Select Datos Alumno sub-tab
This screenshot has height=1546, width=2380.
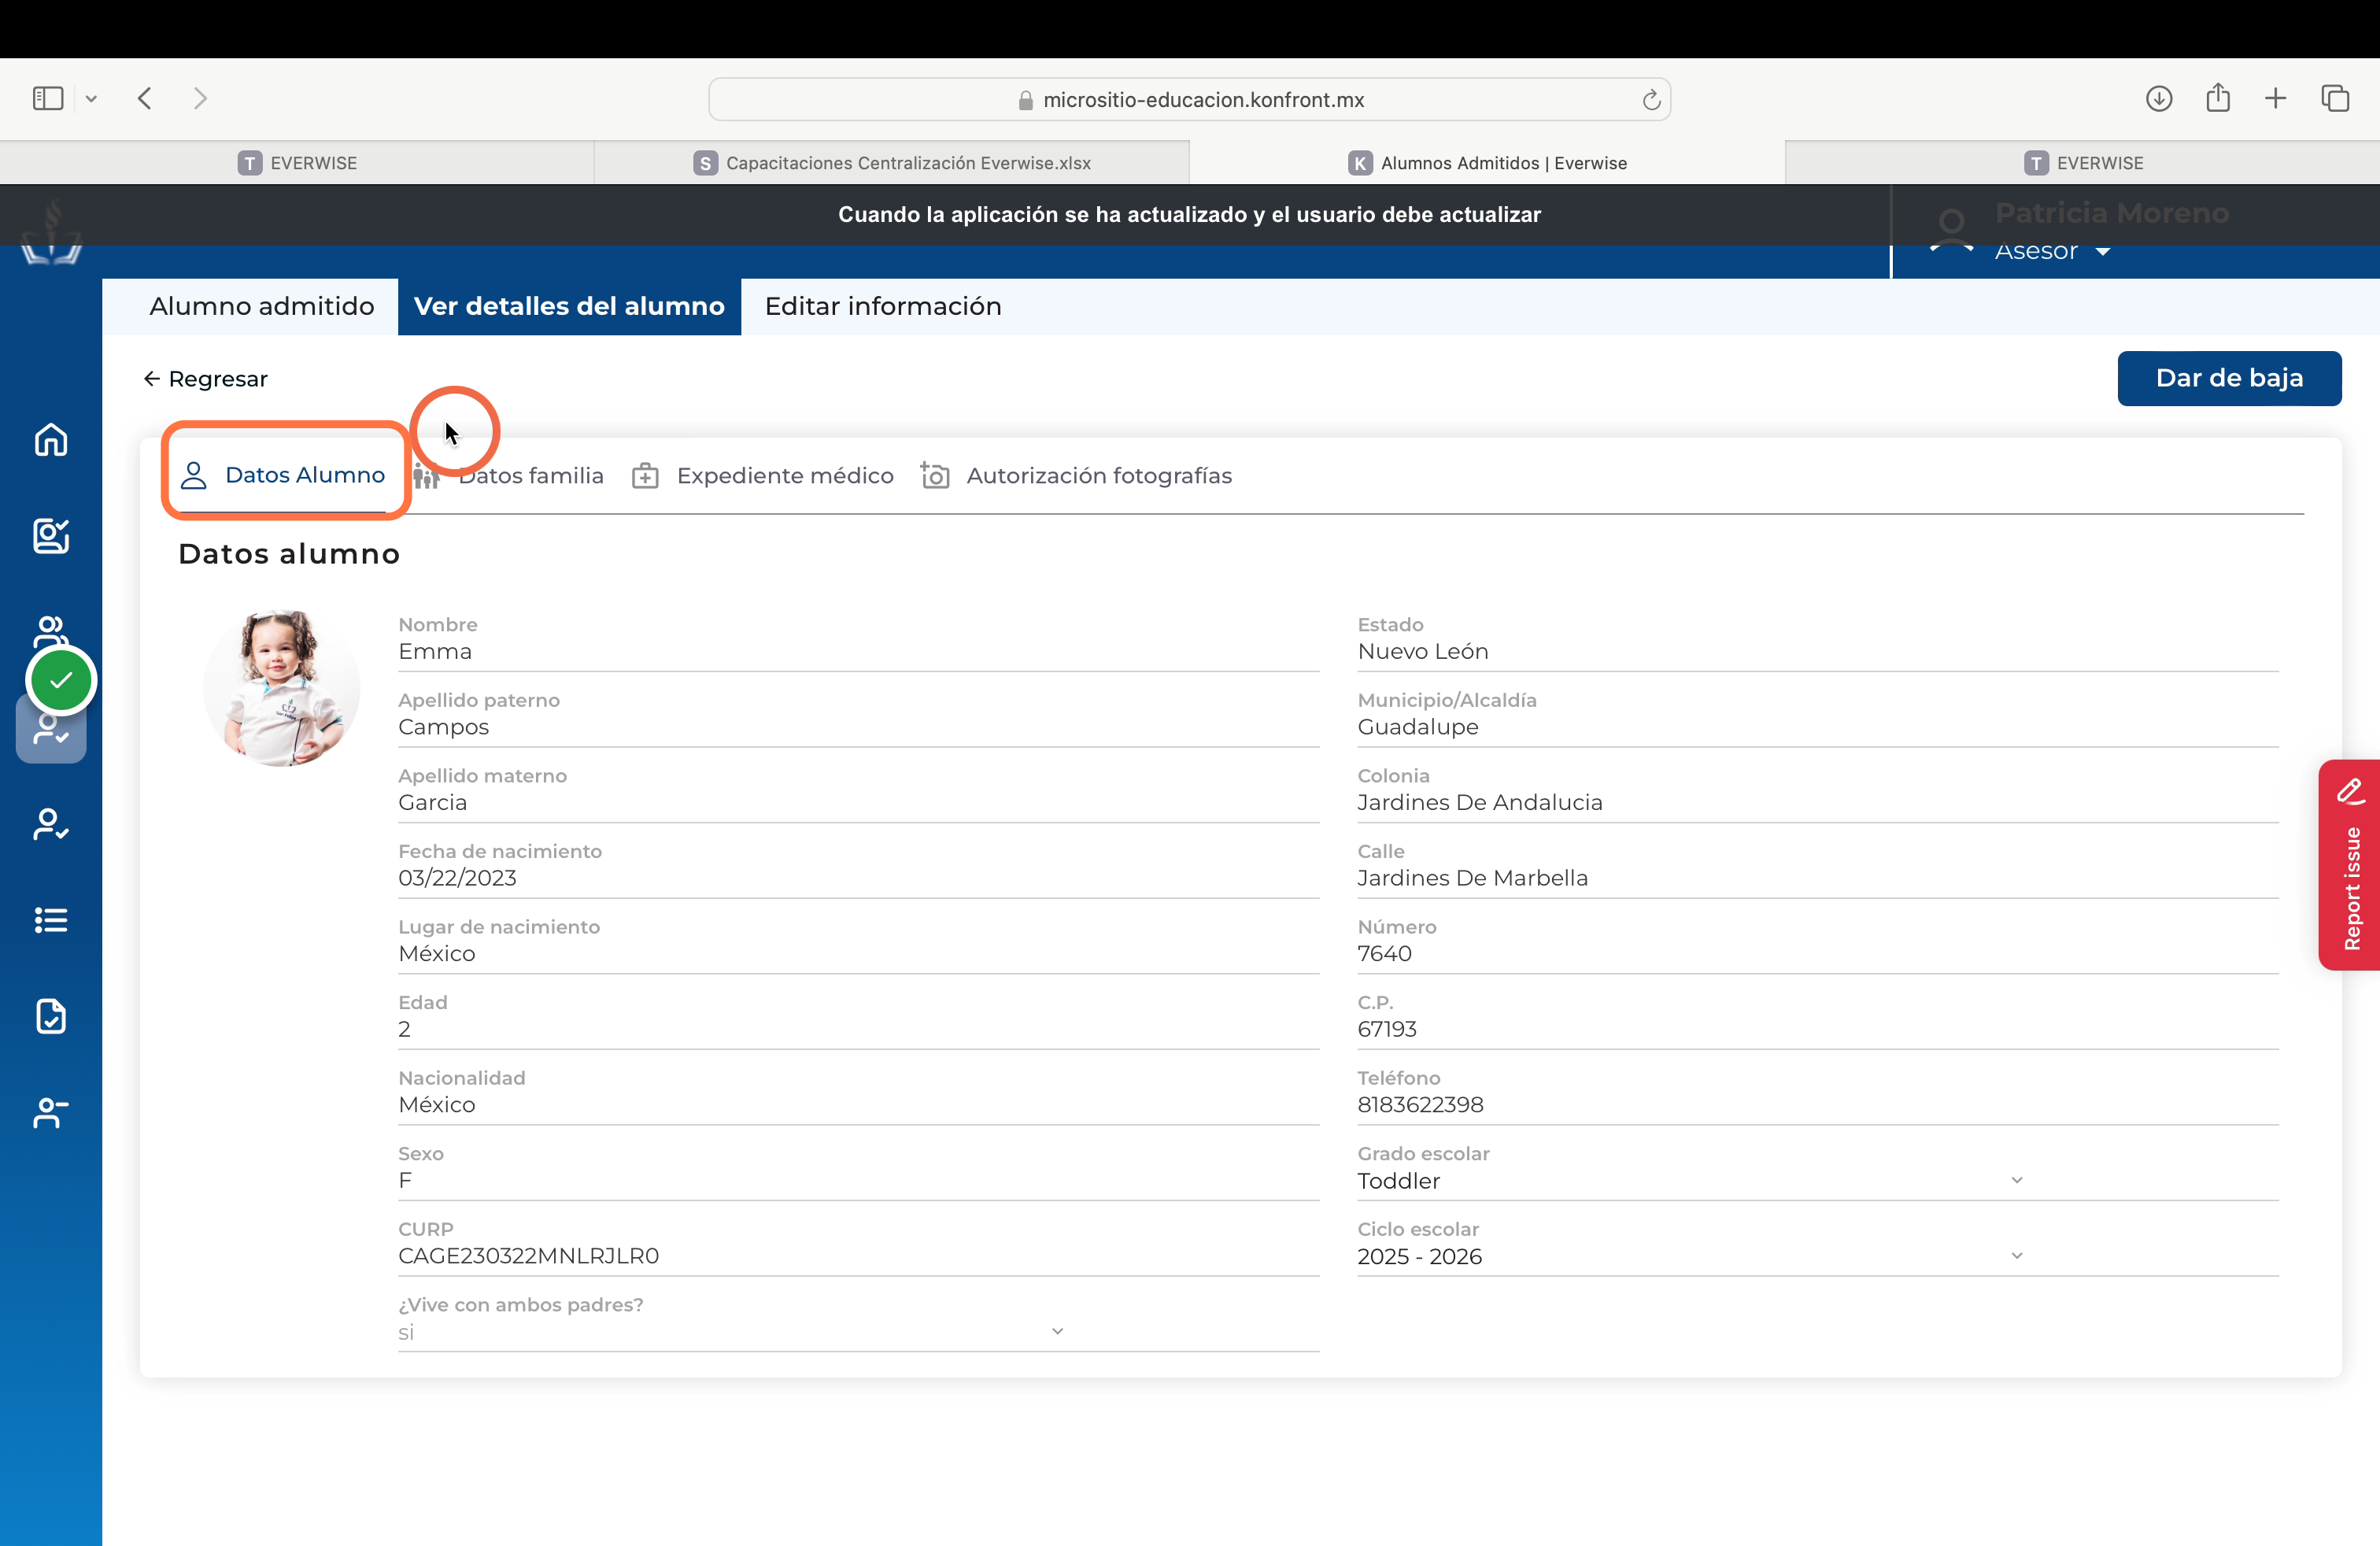pos(283,475)
